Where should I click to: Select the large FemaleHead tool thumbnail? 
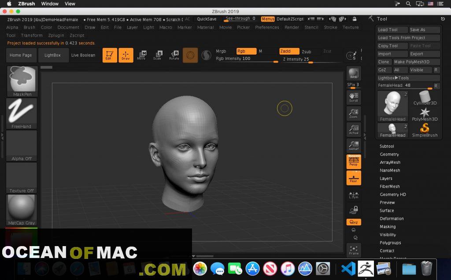click(x=392, y=106)
